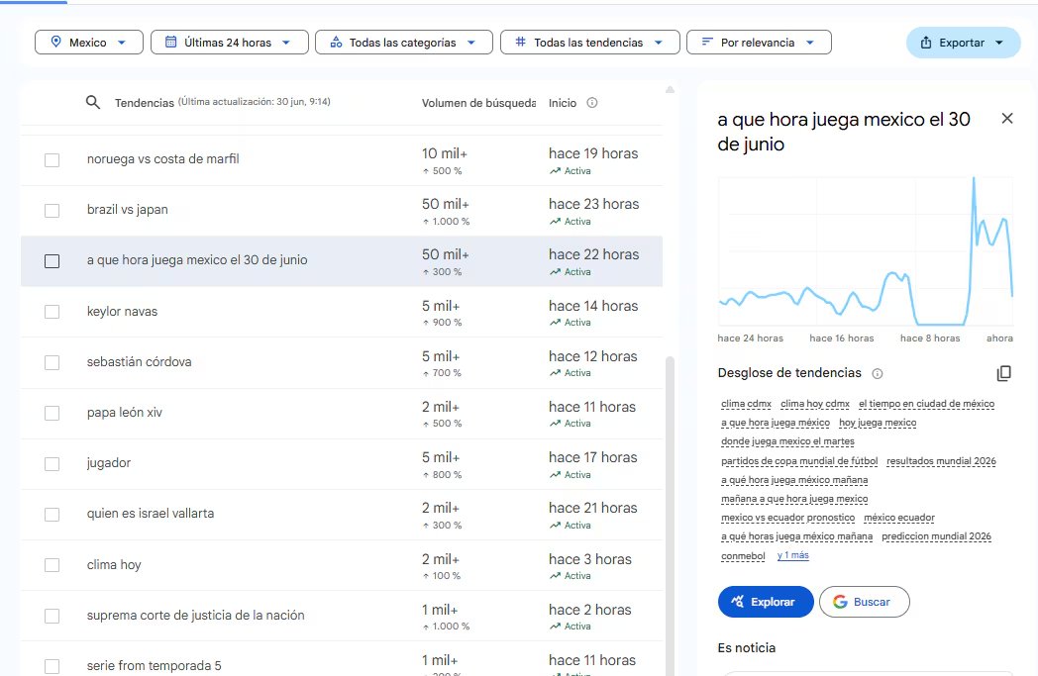Click the search magnifier icon beside Tendencias
This screenshot has height=676, width=1038.
pos(93,103)
